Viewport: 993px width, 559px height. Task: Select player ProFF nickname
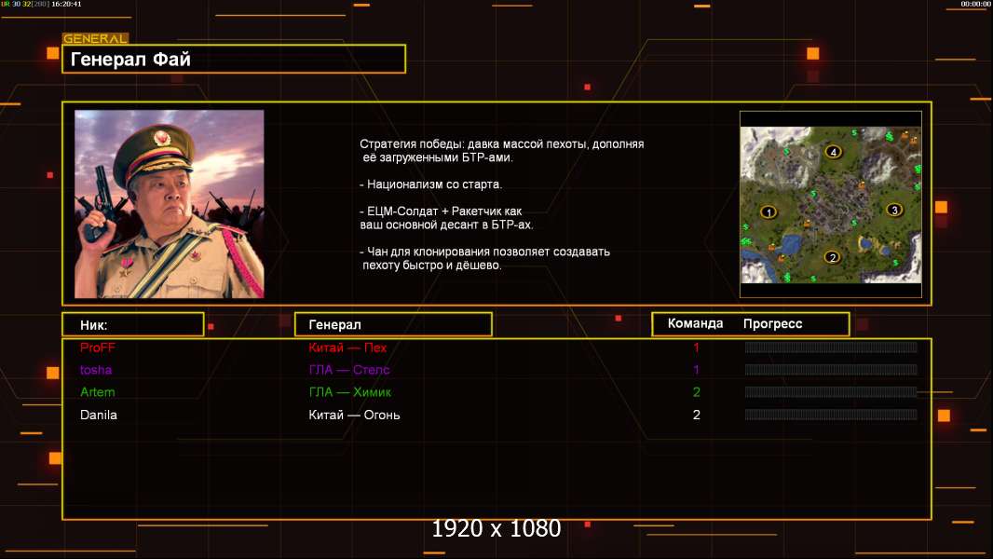pos(98,348)
